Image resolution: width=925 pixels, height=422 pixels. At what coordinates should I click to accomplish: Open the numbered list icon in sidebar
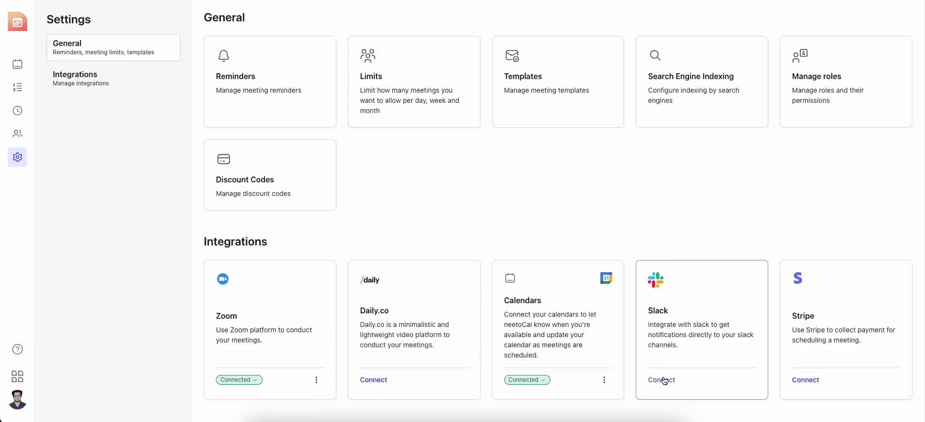pos(17,87)
